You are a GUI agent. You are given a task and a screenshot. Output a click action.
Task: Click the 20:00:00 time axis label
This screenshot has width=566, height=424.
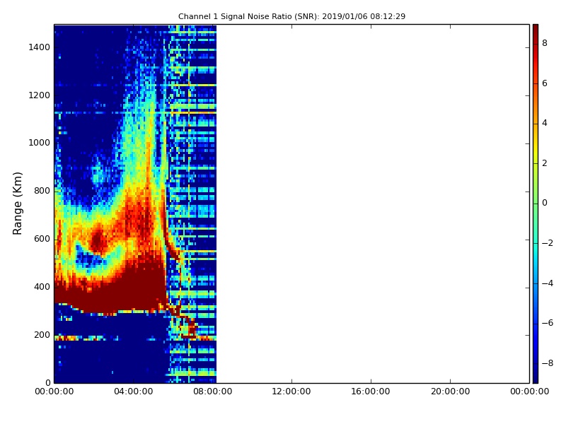pos(450,391)
